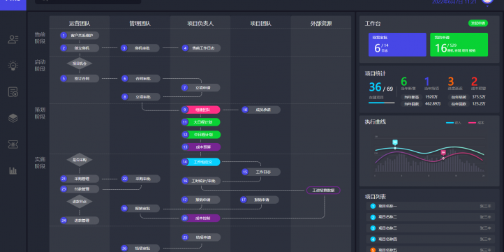Select the 项目机会 diamond decision node
The width and height of the screenshot is (504, 252).
(80, 64)
